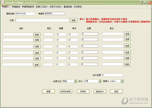This screenshot has width=152, height=108.
Task: Open 报表设计 report designer
Action: (100, 91)
